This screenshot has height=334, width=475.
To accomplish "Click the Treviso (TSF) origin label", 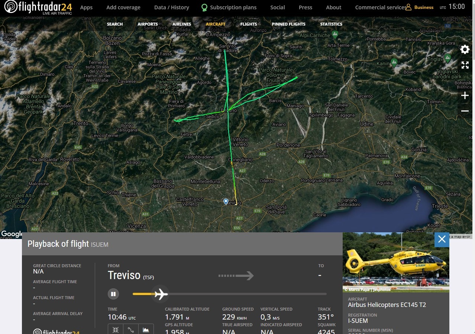I will (x=131, y=275).
